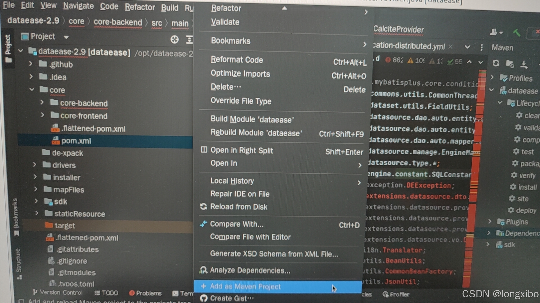Viewport: 540px width, 303px height.
Task: Open the Problems tool window
Action: coord(145,293)
